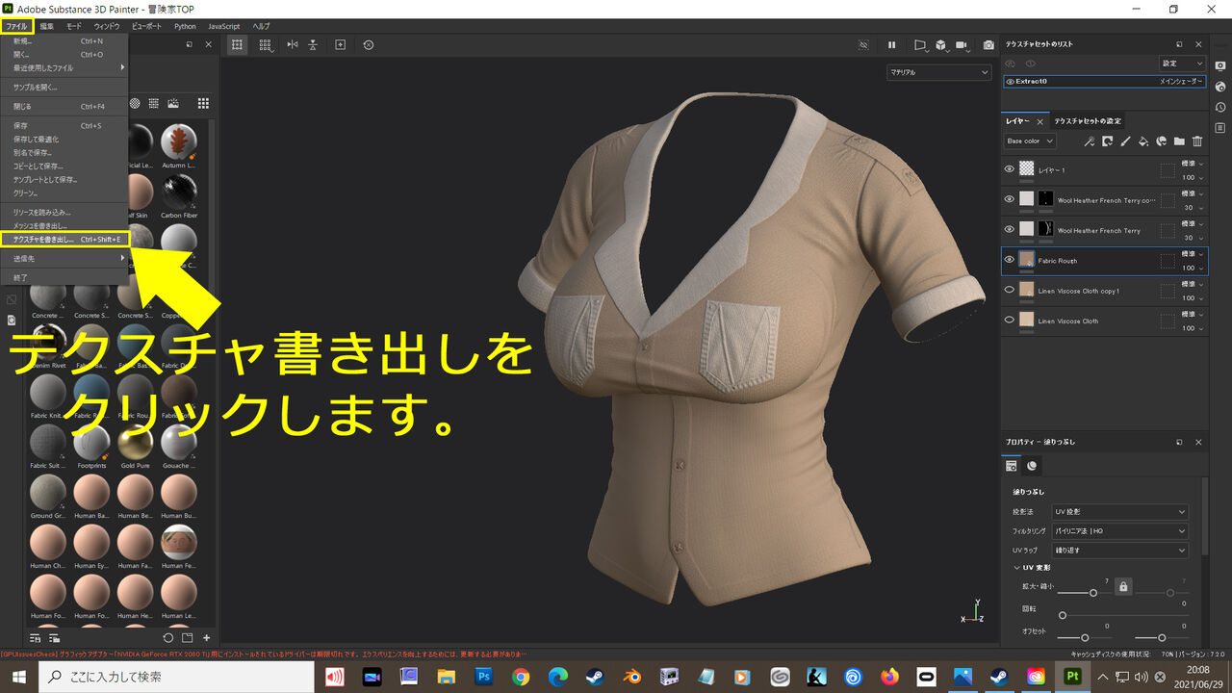The width and height of the screenshot is (1232, 693).
Task: Collapse the UV 変形 section
Action: (x=1015, y=568)
